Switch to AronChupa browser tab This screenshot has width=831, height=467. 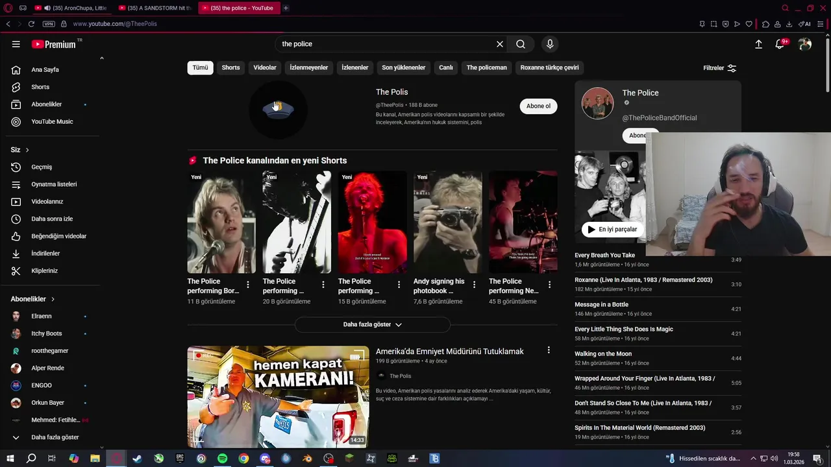pyautogui.click(x=72, y=8)
